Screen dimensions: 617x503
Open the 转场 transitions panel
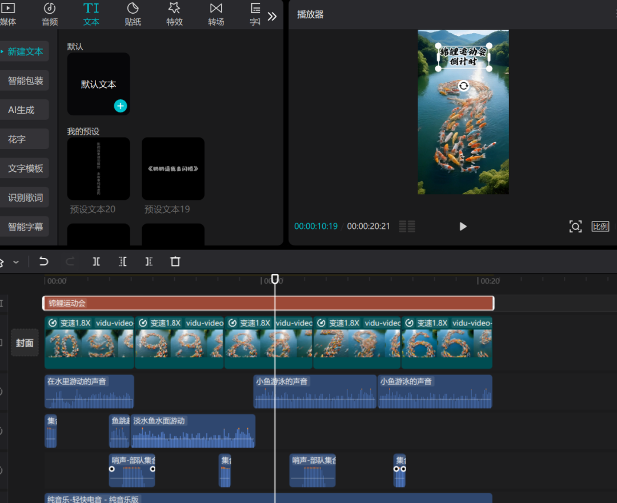pos(216,14)
